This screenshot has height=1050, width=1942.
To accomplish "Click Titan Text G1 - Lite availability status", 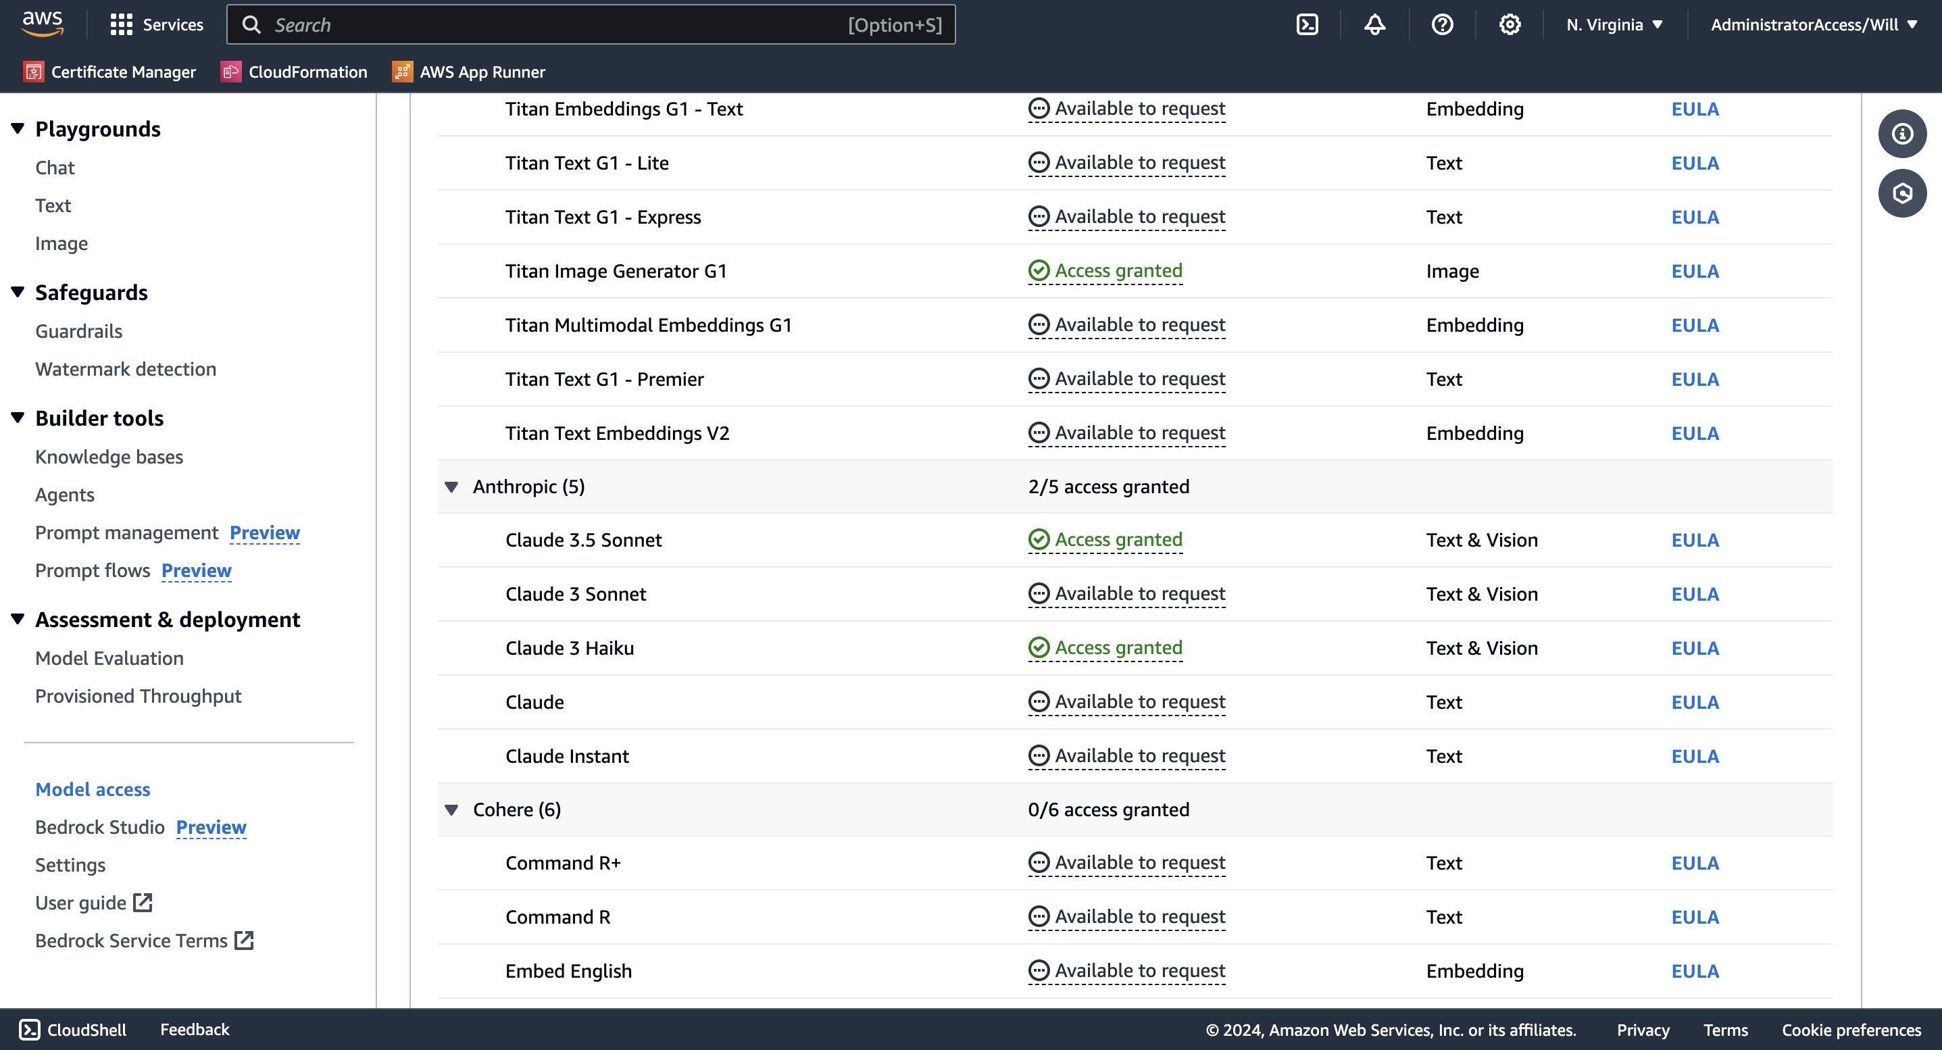I will (x=1127, y=163).
